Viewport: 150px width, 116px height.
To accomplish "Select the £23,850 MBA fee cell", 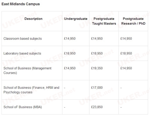I will coord(97,107).
